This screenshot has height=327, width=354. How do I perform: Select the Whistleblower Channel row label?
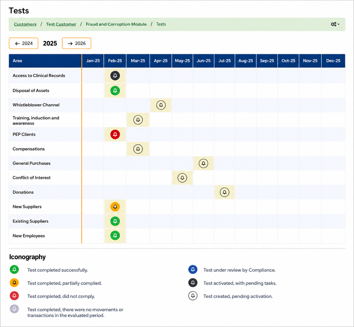36,105
